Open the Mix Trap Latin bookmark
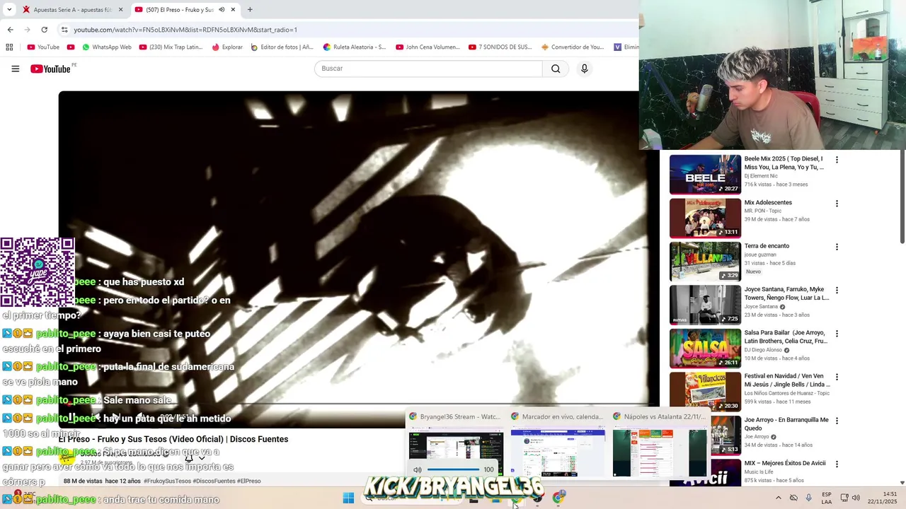Viewport: 906px width, 509px height. (x=171, y=47)
